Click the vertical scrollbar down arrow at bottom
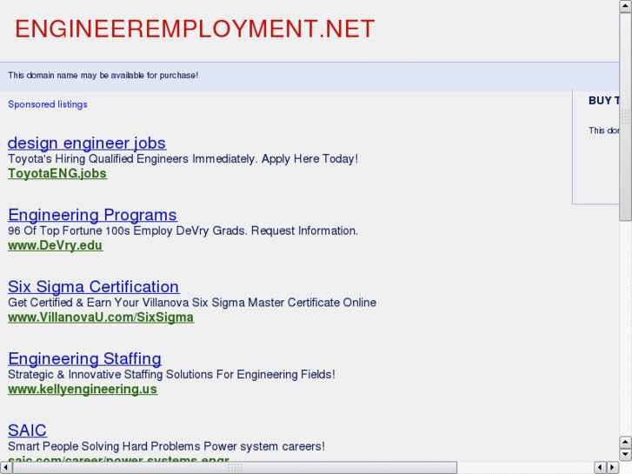 tap(625, 455)
